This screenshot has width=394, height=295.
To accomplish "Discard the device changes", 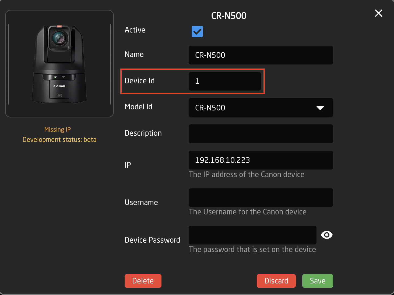I will (x=276, y=281).
